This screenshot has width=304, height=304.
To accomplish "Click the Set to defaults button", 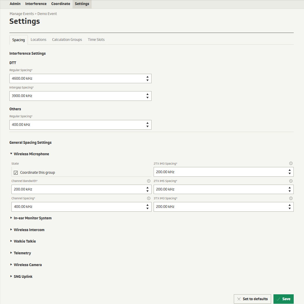I will tap(252, 299).
